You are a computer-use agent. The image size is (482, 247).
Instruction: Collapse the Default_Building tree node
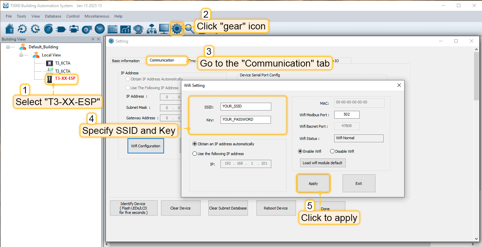pyautogui.click(x=8, y=47)
